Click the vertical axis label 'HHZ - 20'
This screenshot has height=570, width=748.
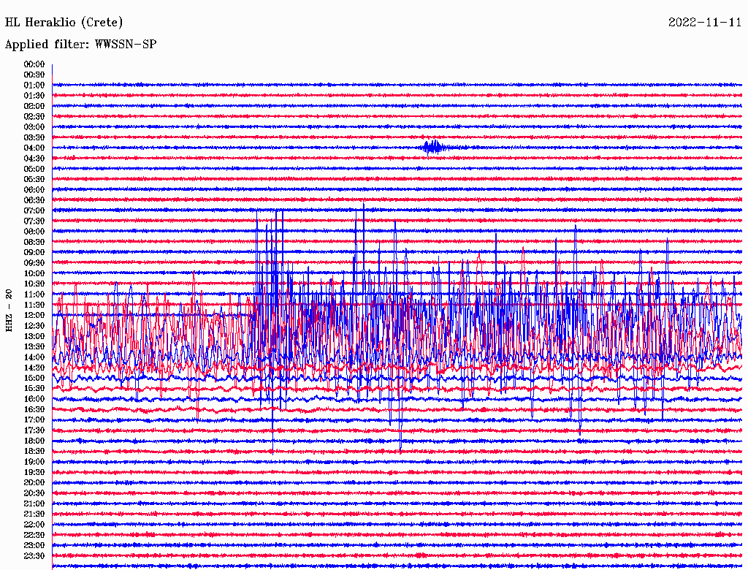pos(9,311)
